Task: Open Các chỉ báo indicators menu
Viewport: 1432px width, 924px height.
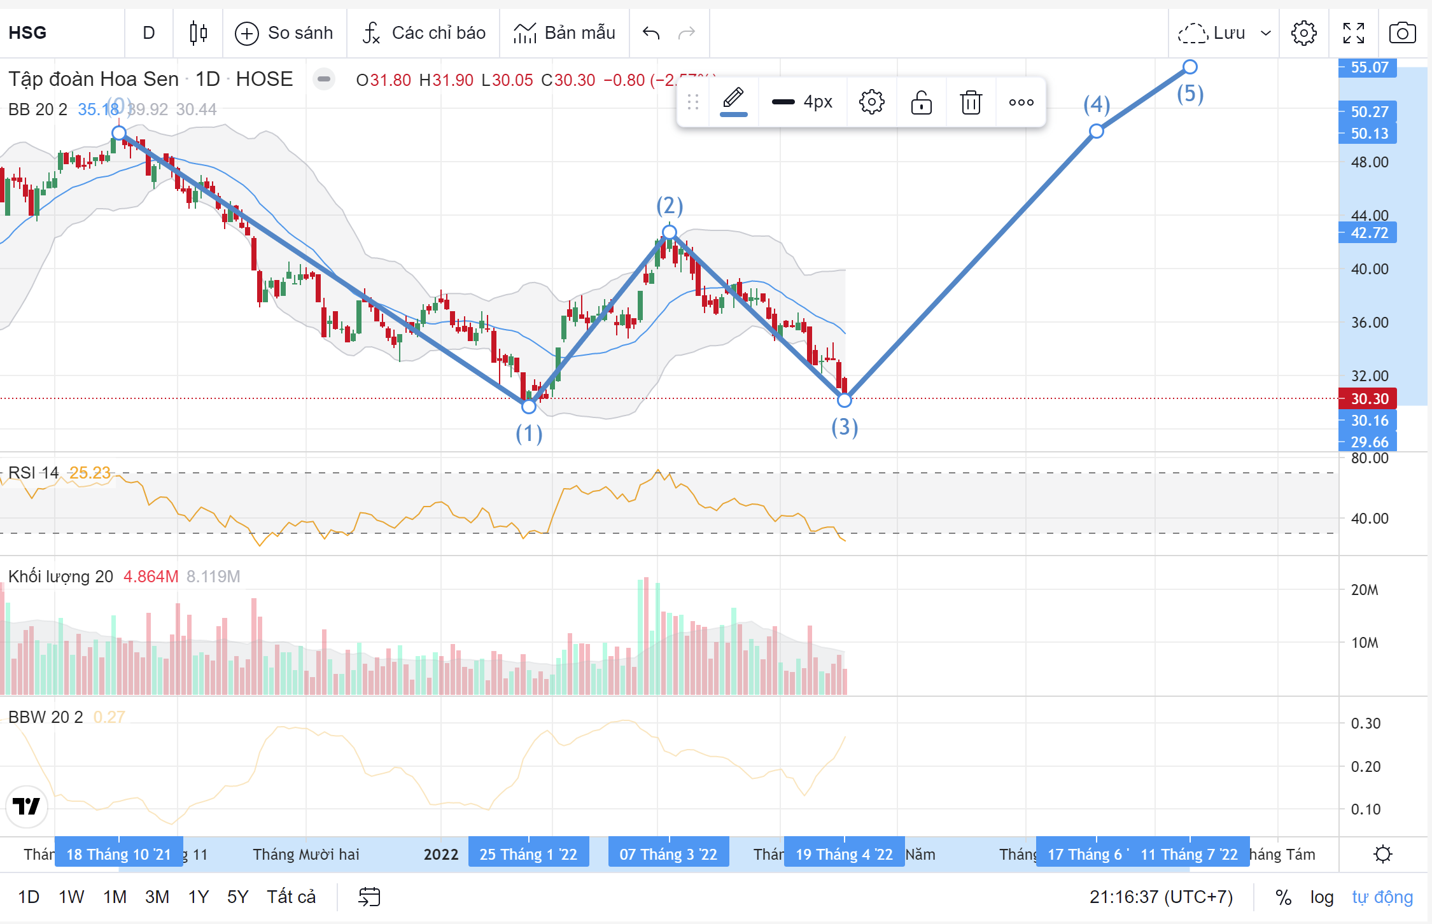Action: click(x=424, y=32)
